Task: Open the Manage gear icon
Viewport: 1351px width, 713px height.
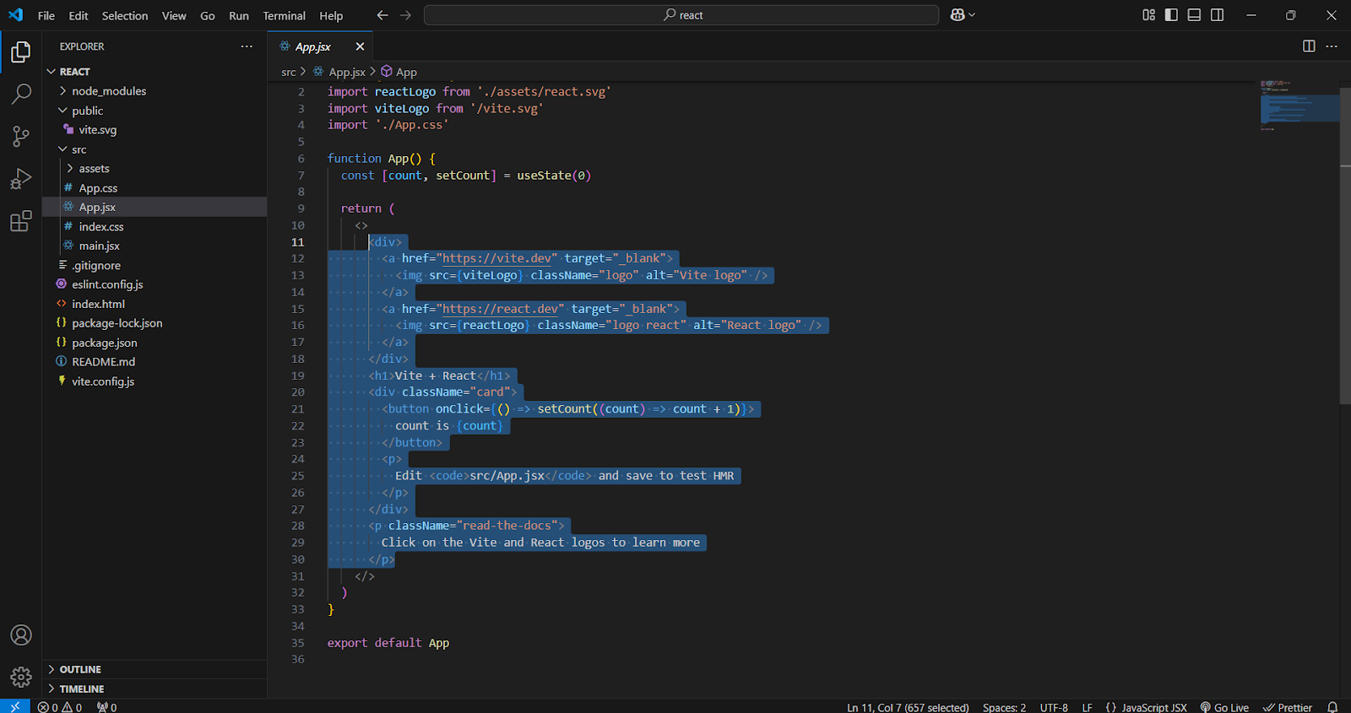Action: click(x=21, y=677)
